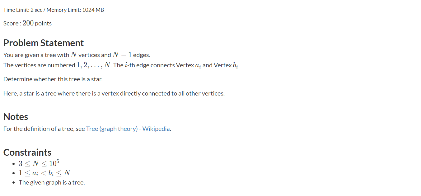Screen dimensions: 421x196
Task: Open the Tree (graph theory) - Wikipedia link
Action: point(128,129)
